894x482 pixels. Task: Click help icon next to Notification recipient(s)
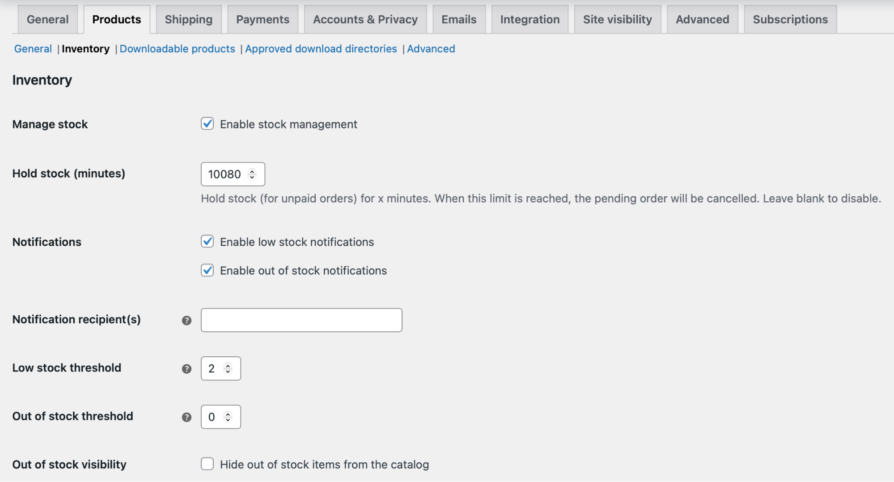186,321
